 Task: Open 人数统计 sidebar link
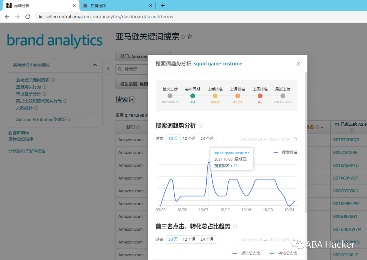24,108
